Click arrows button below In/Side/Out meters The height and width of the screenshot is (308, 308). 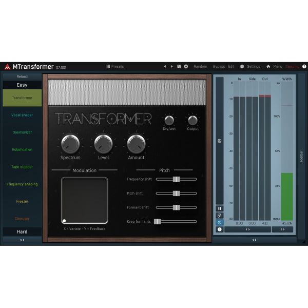(x=248, y=229)
